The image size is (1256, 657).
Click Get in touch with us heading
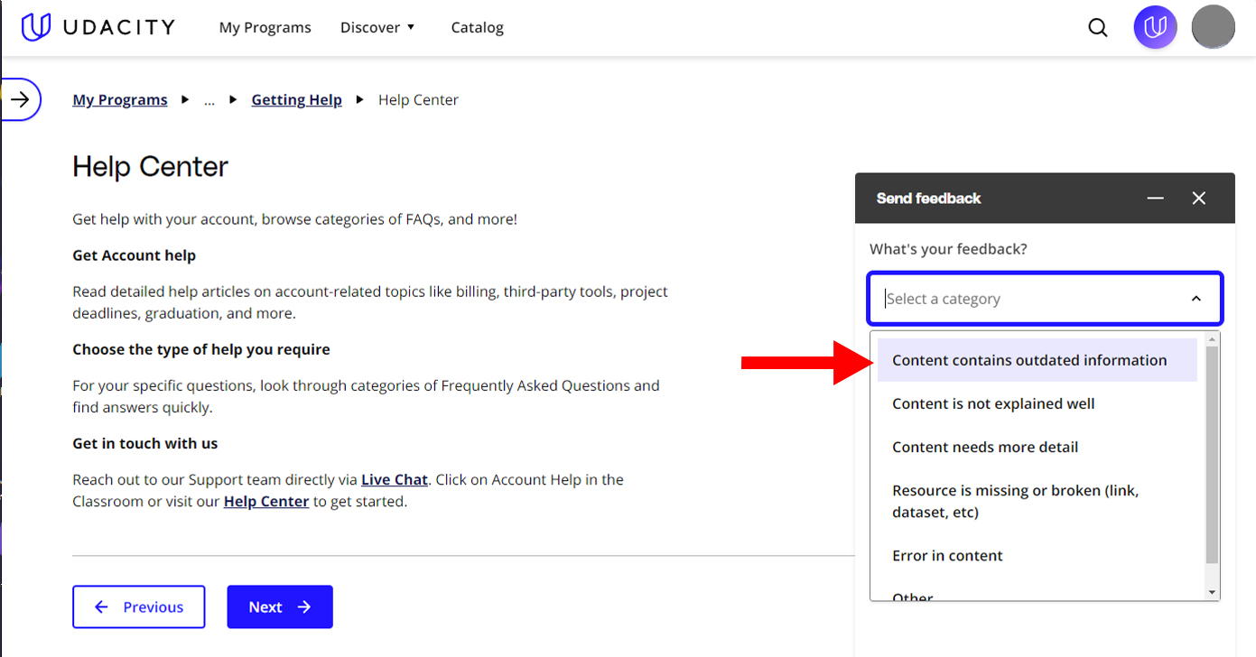(x=145, y=443)
